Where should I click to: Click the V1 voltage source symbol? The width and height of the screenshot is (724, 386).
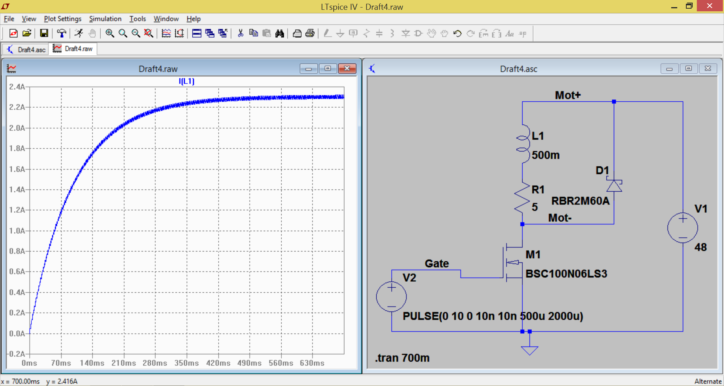point(683,228)
